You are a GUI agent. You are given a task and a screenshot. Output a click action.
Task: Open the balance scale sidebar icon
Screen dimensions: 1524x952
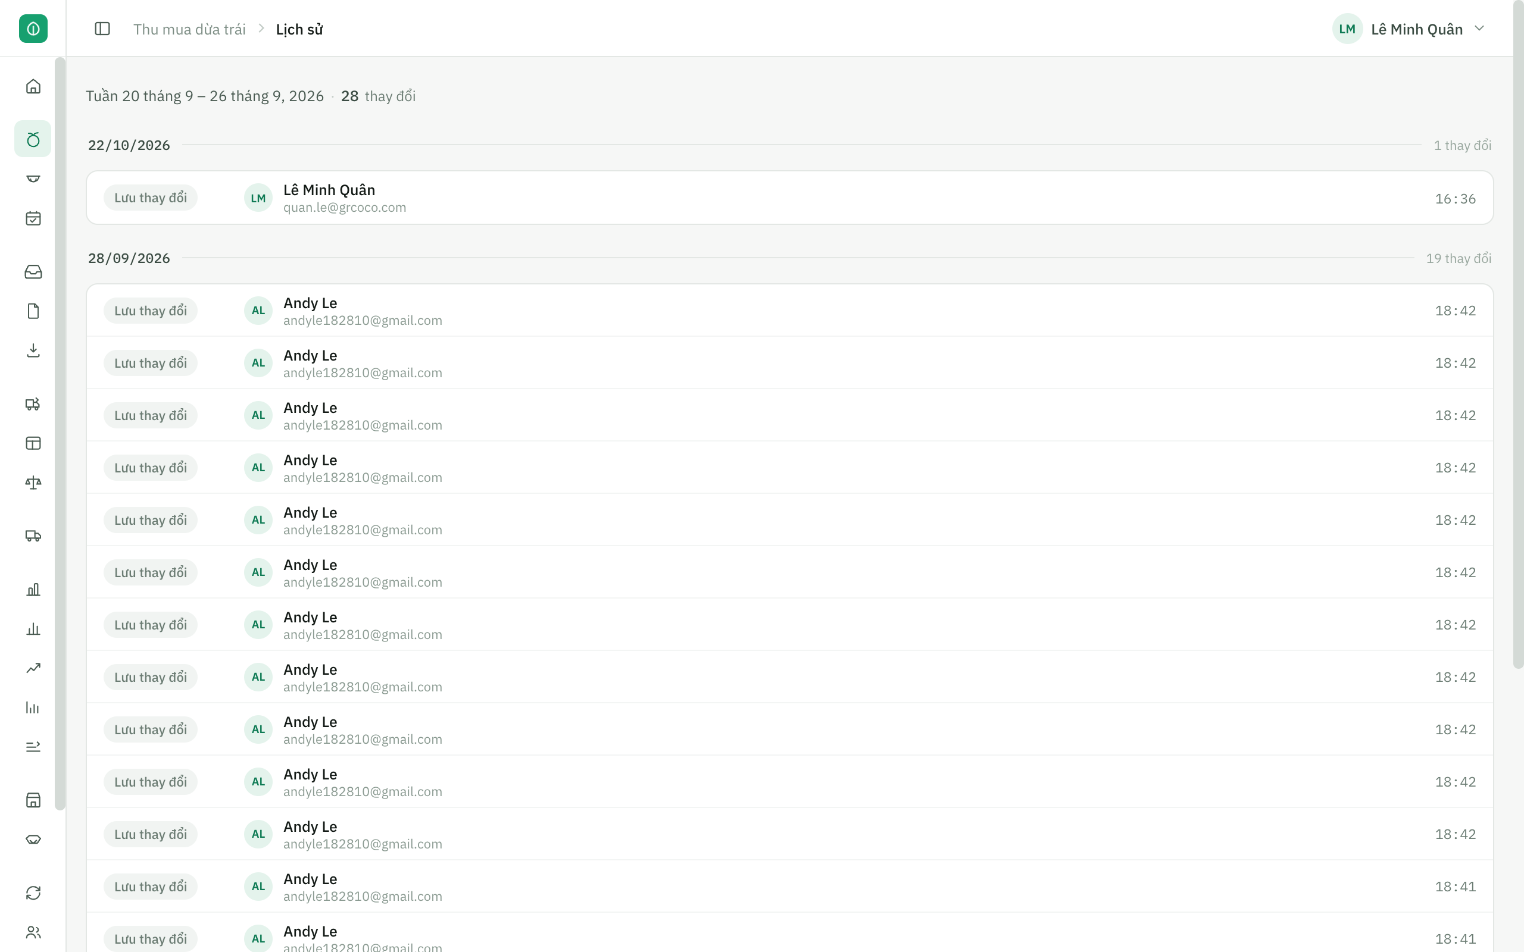[33, 483]
